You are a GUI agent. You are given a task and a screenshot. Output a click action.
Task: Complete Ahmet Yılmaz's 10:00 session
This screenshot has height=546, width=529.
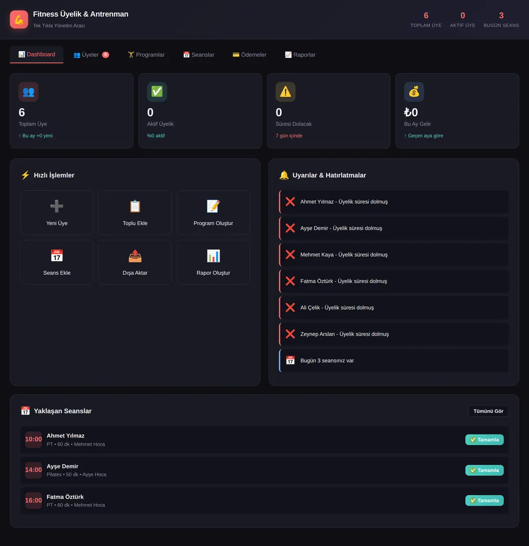[484, 440]
